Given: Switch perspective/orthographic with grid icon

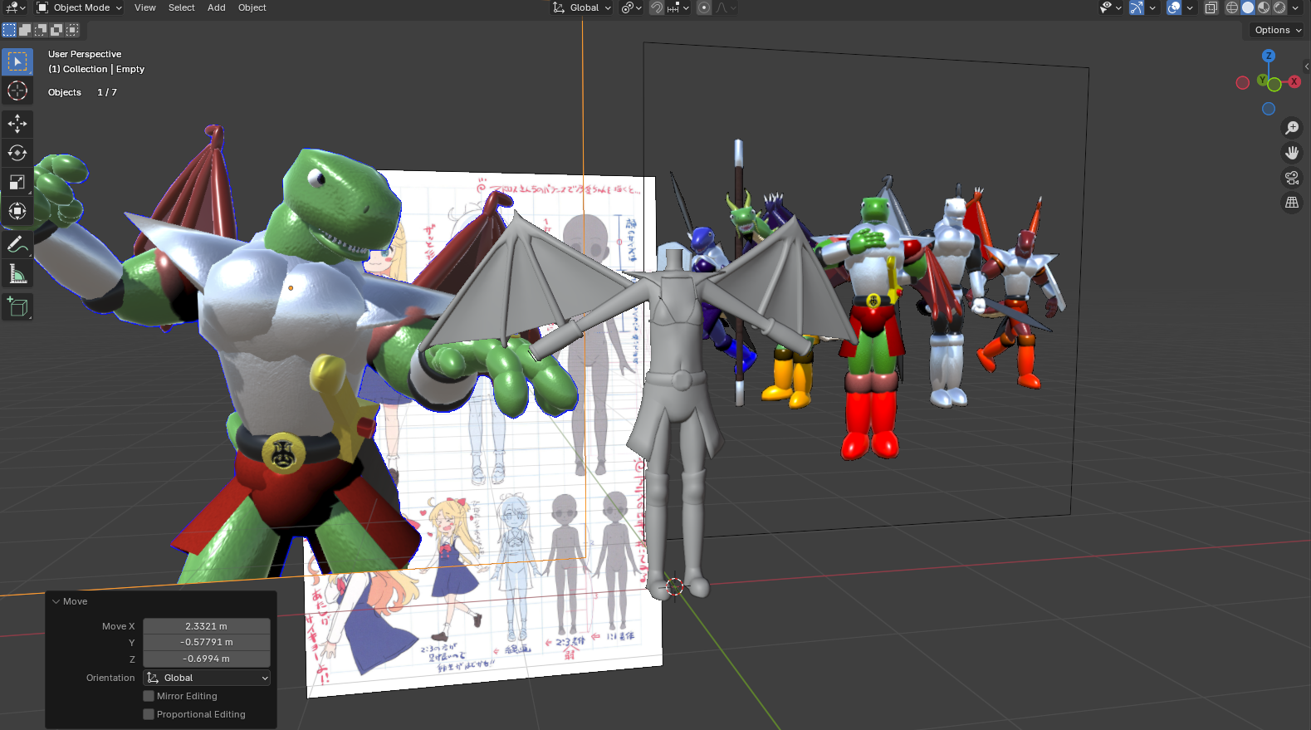Looking at the screenshot, I should (x=1292, y=203).
